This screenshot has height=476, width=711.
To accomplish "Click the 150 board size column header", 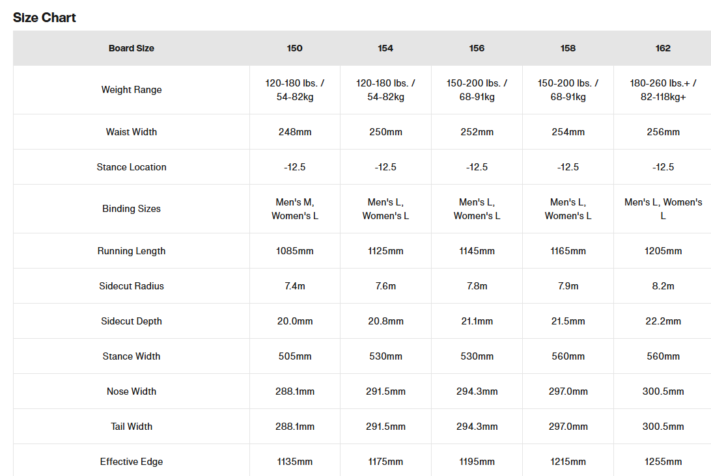I will coord(294,48).
